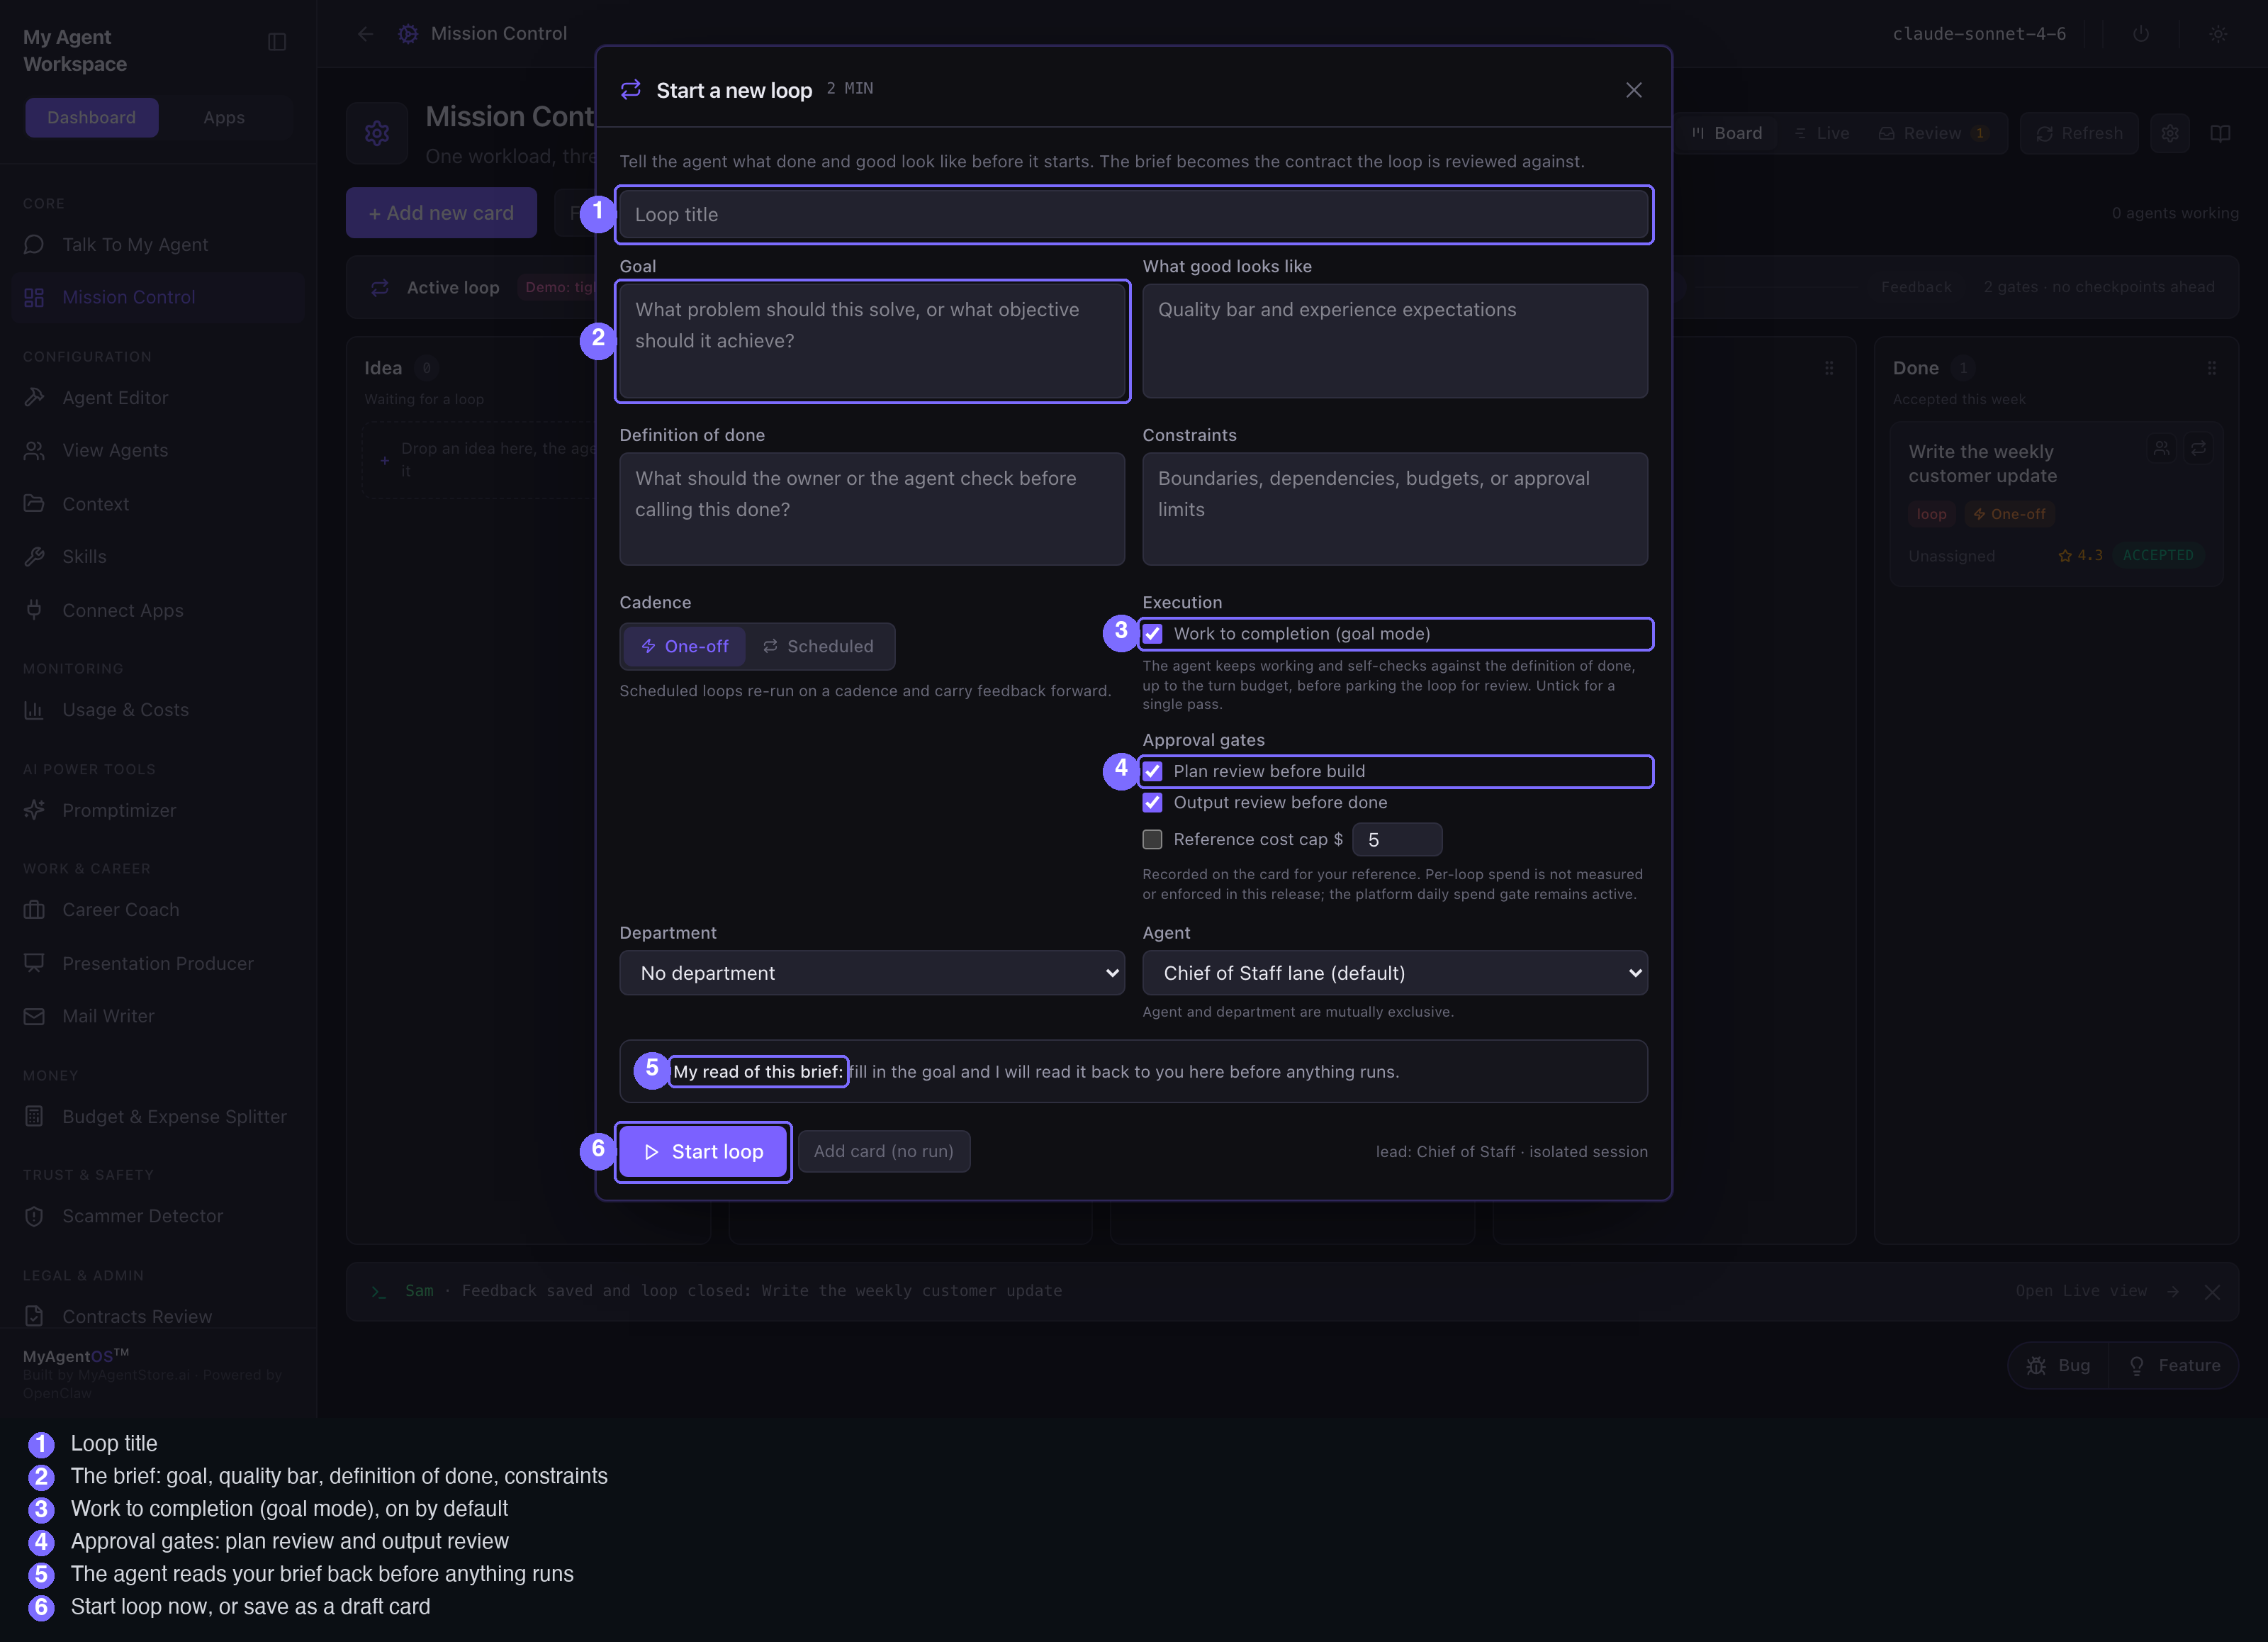Image resolution: width=2268 pixels, height=1642 pixels.
Task: Click Add card (no run)
Action: tap(883, 1151)
